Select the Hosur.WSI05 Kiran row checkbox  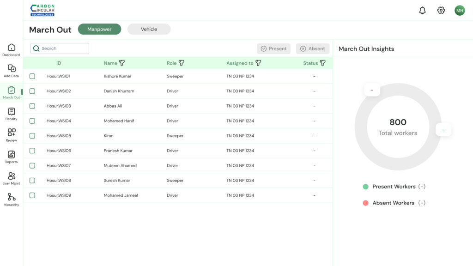click(32, 136)
